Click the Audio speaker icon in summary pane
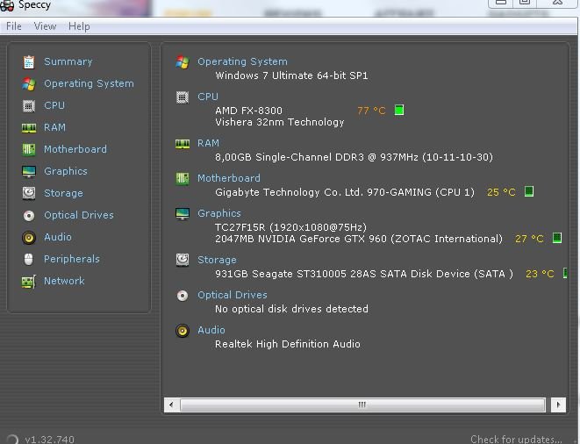Screen dimensions: 580x444 coord(183,331)
